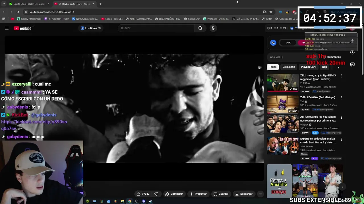Screen dimensions: 364x204
Task: Go back with the browser arrow
Action: point(4,12)
